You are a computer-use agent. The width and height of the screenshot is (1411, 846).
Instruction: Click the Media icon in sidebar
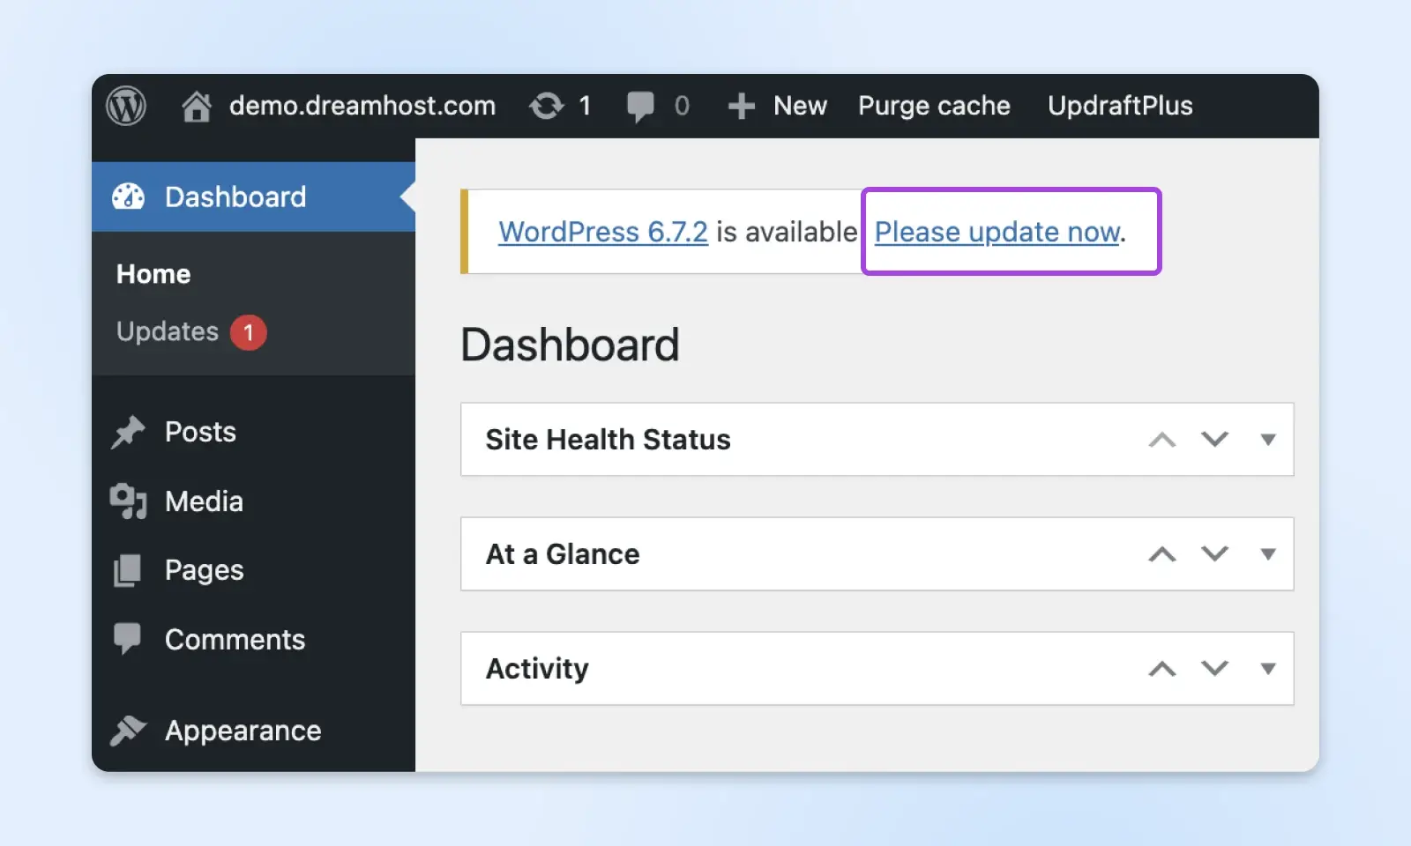coord(128,501)
